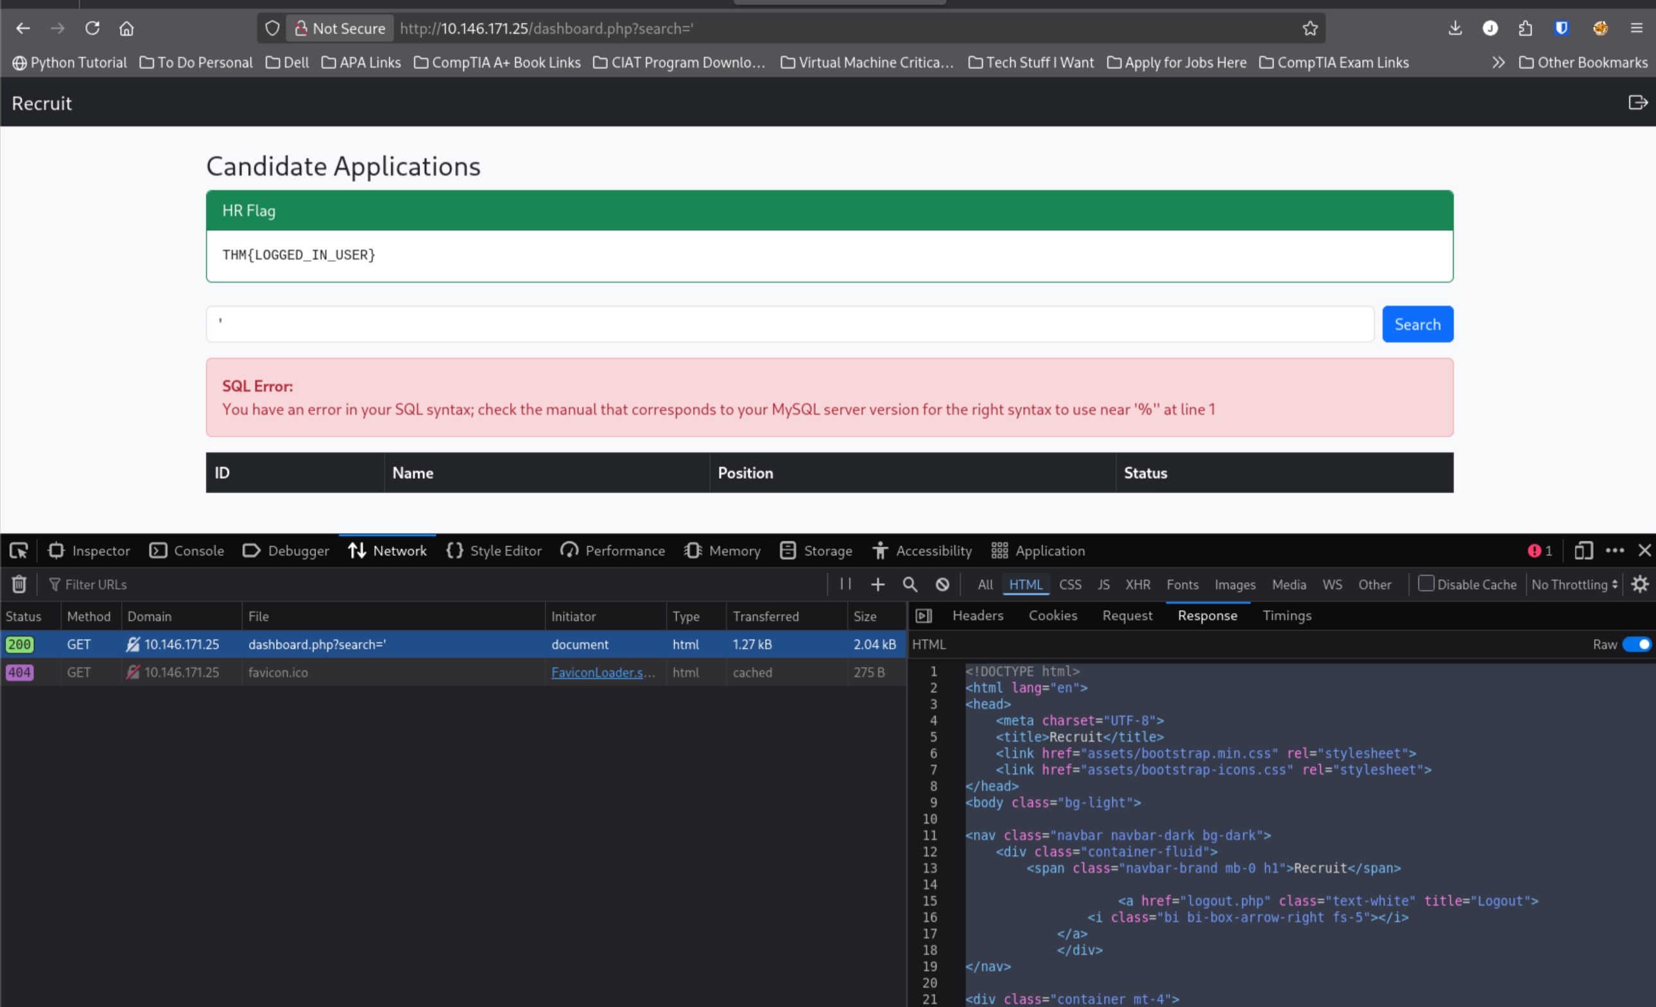
Task: Open the Apply for Jobs Here folder
Action: click(1176, 62)
